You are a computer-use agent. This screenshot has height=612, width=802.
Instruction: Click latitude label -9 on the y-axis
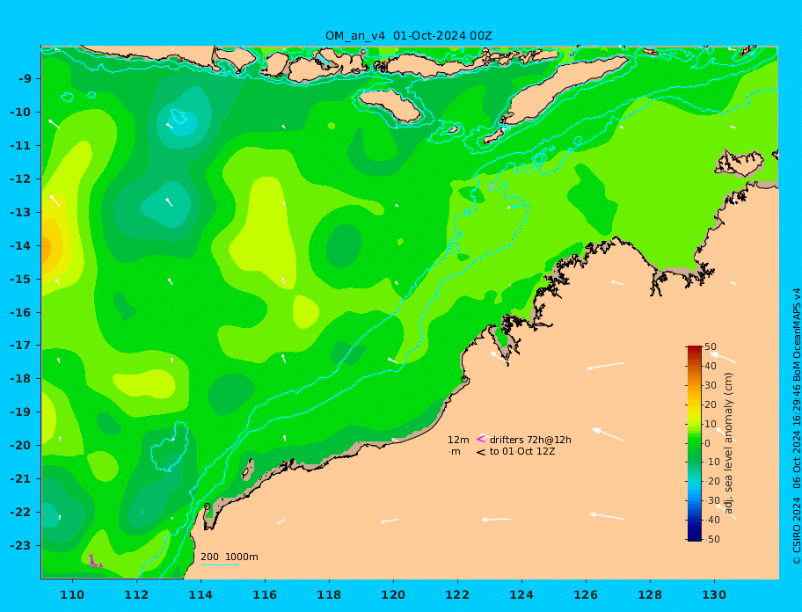[x=25, y=79]
